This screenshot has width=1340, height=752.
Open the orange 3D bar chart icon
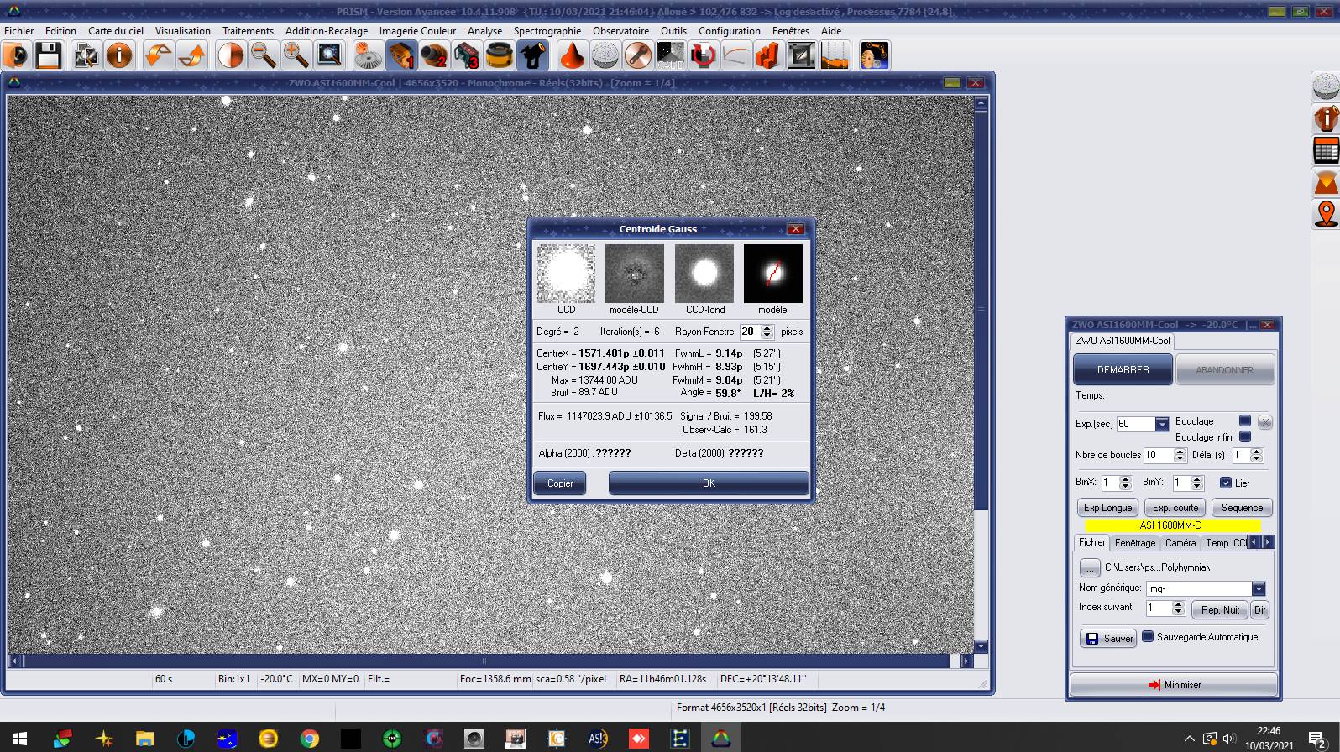[x=768, y=55]
